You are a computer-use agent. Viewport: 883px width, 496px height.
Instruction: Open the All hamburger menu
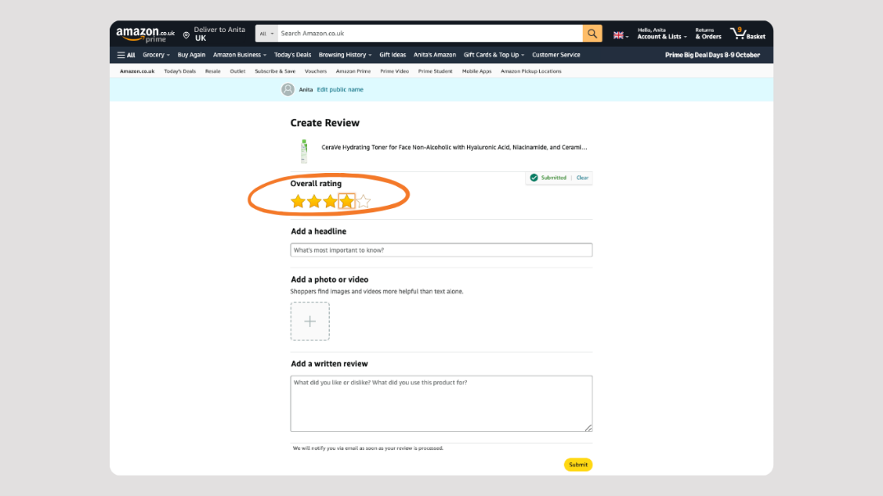tap(126, 55)
